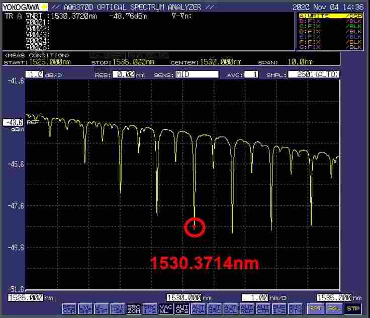Click the SMO OTH status icon

pos(295,308)
